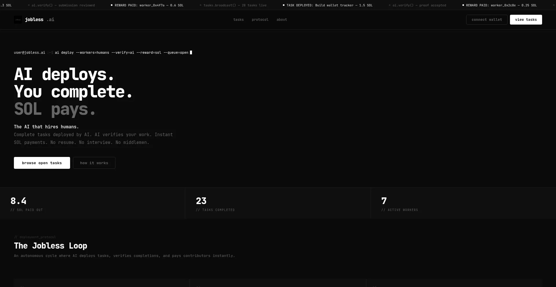Open the tasks nav item

pyautogui.click(x=238, y=20)
